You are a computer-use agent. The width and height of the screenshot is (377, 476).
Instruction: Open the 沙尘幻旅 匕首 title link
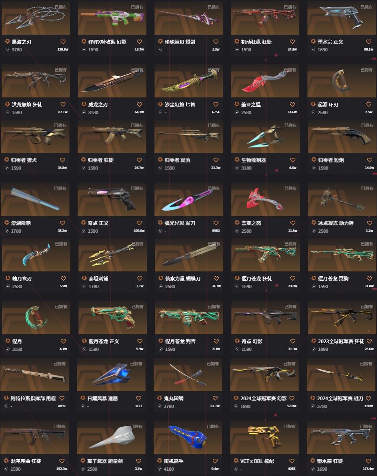click(180, 104)
